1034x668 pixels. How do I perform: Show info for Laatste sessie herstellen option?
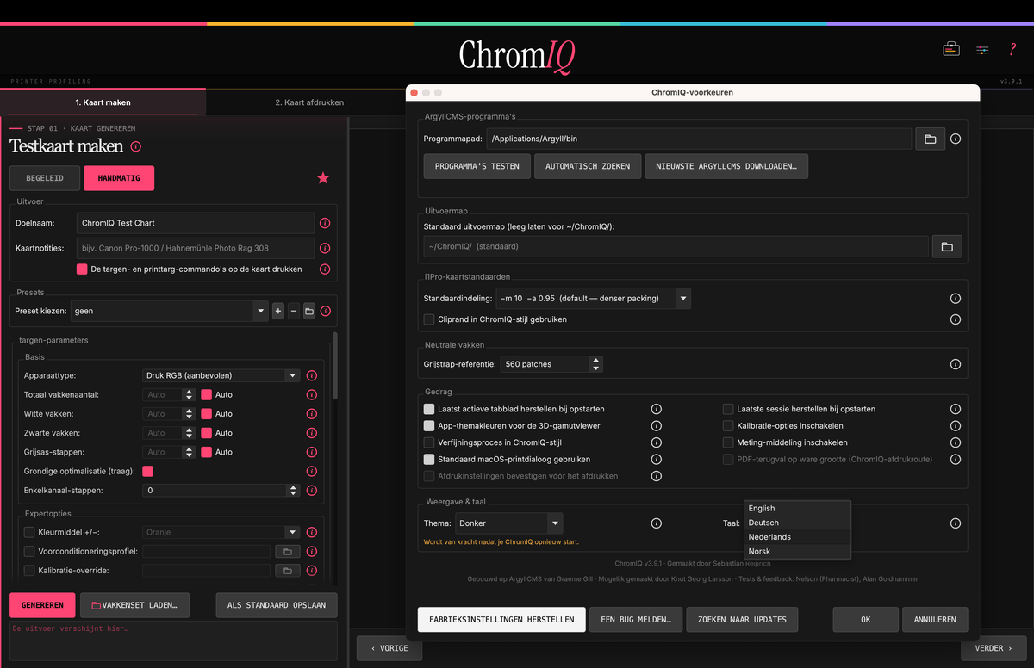point(956,409)
